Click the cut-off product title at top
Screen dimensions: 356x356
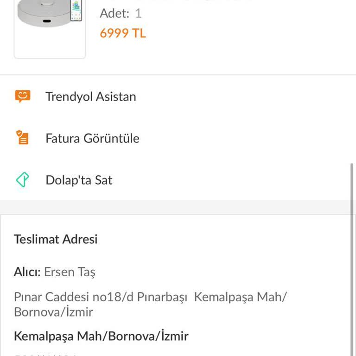[x=177, y=0]
